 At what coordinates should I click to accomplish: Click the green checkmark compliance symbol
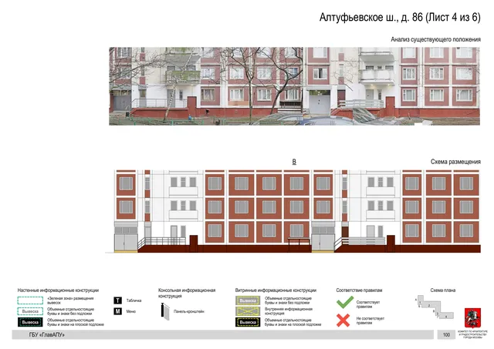coord(345,302)
